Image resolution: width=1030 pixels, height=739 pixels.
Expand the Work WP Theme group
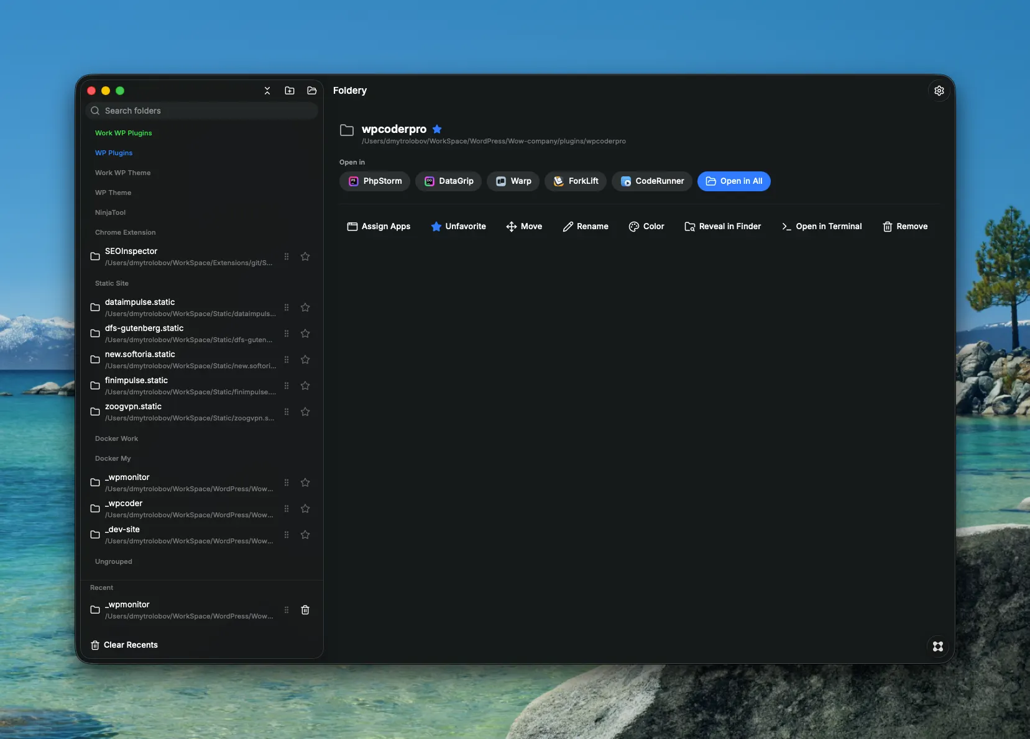click(122, 173)
